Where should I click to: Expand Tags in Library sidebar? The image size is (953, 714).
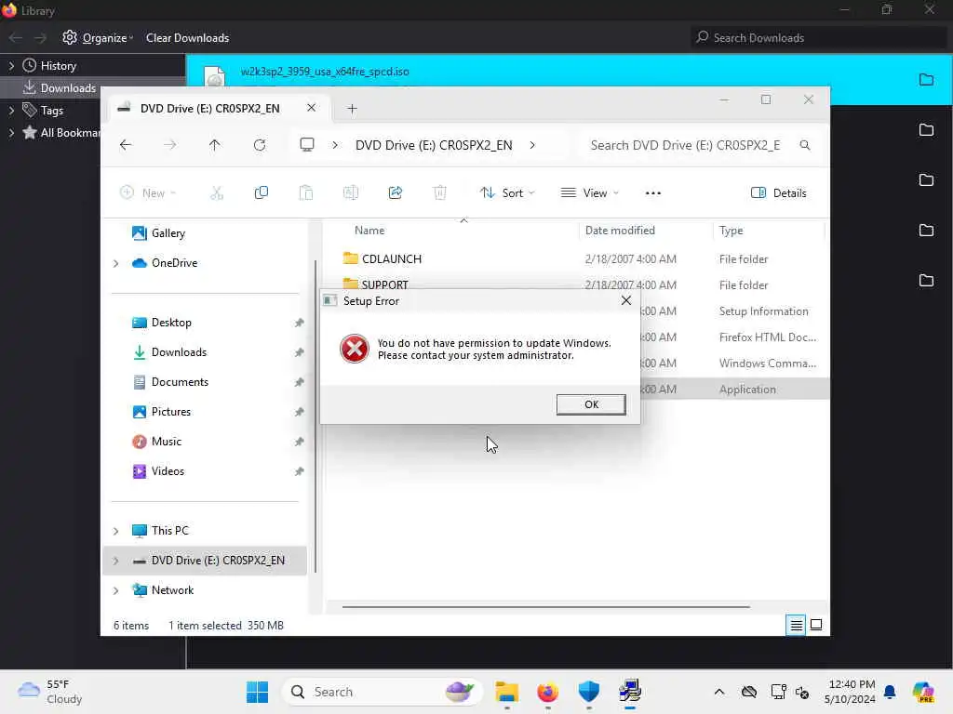[x=11, y=111]
